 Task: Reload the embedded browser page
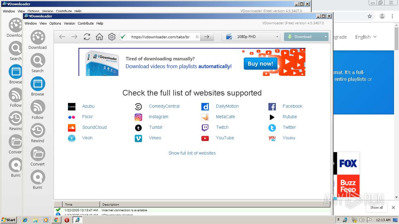87,37
